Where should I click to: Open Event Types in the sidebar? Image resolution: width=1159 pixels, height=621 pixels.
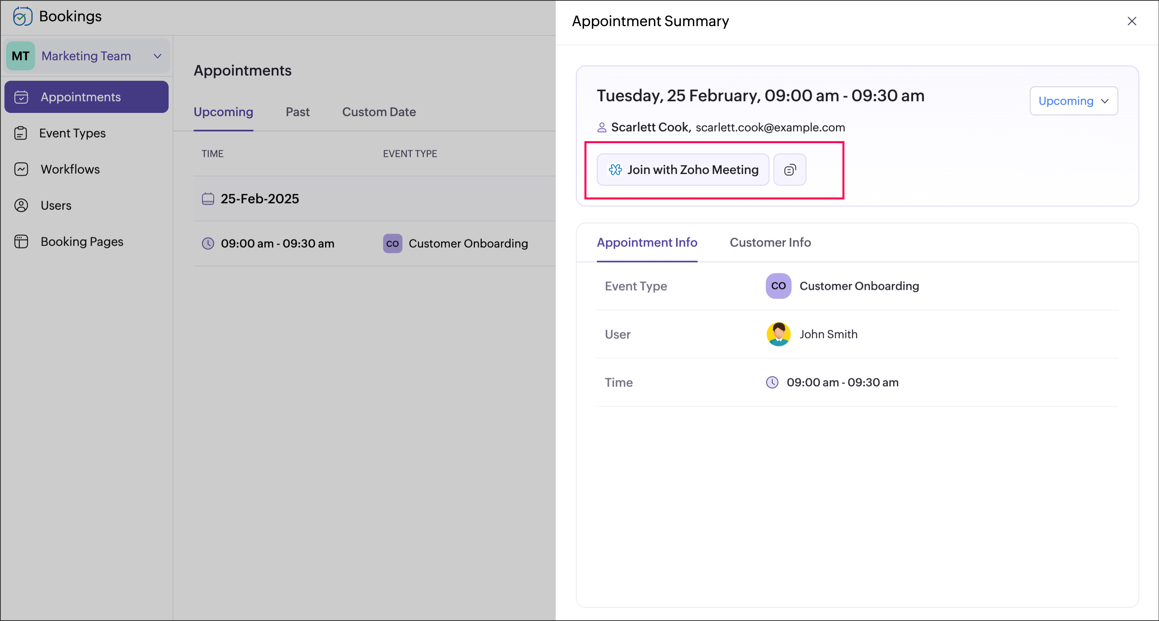(72, 133)
